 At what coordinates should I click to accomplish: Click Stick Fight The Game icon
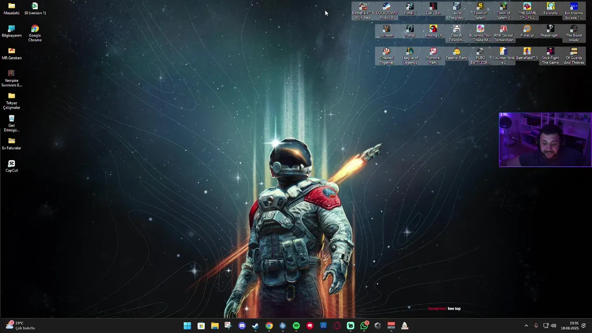point(550,56)
